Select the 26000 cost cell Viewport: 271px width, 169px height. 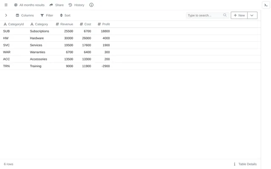pos(86,38)
